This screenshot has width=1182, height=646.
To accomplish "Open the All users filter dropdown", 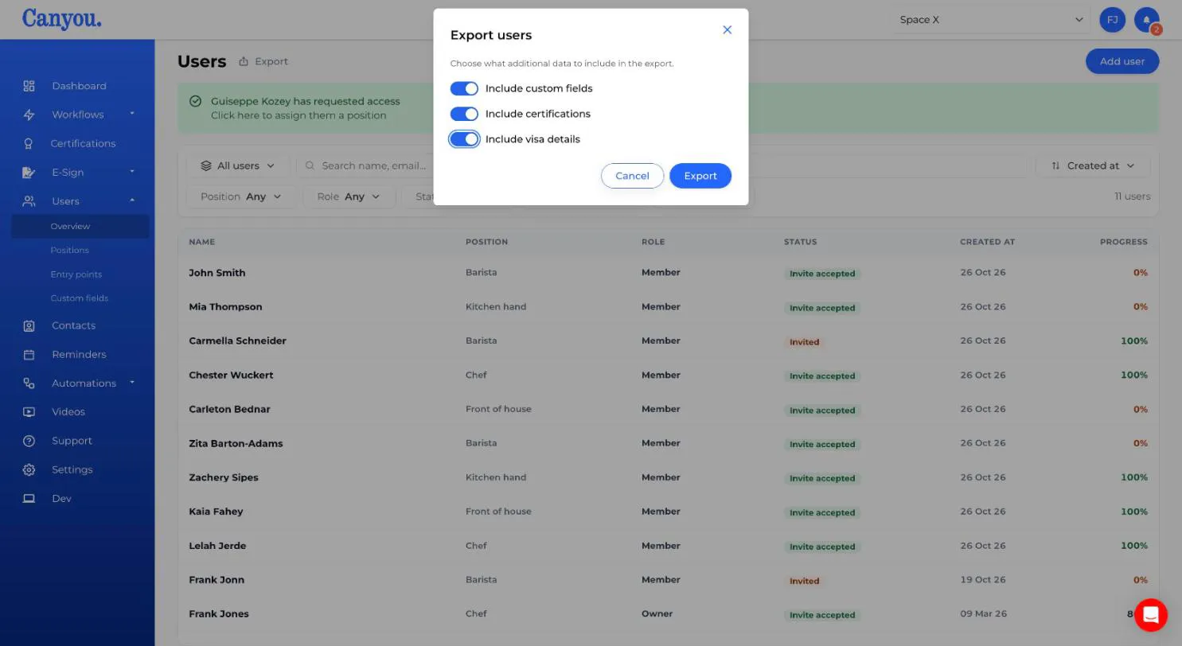I will pyautogui.click(x=238, y=165).
